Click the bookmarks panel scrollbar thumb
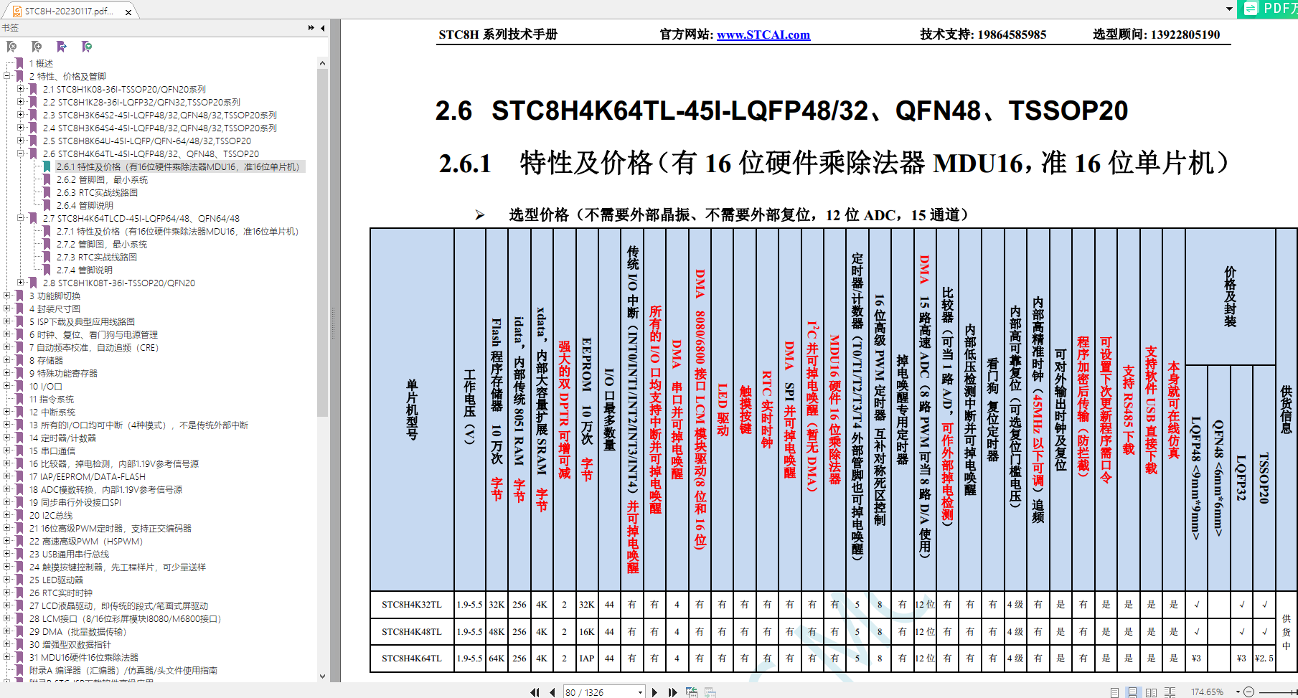 322,244
